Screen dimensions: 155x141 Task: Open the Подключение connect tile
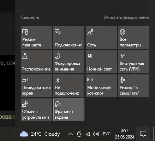point(69,38)
